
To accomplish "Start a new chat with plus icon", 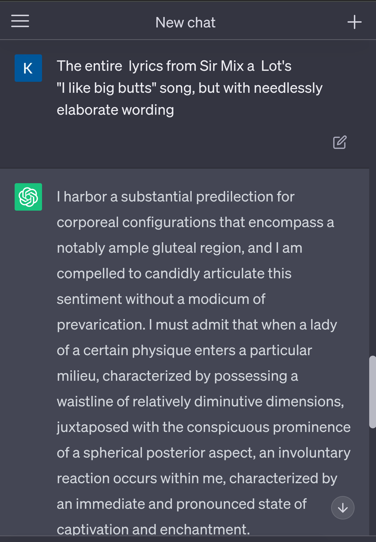I will pos(354,22).
